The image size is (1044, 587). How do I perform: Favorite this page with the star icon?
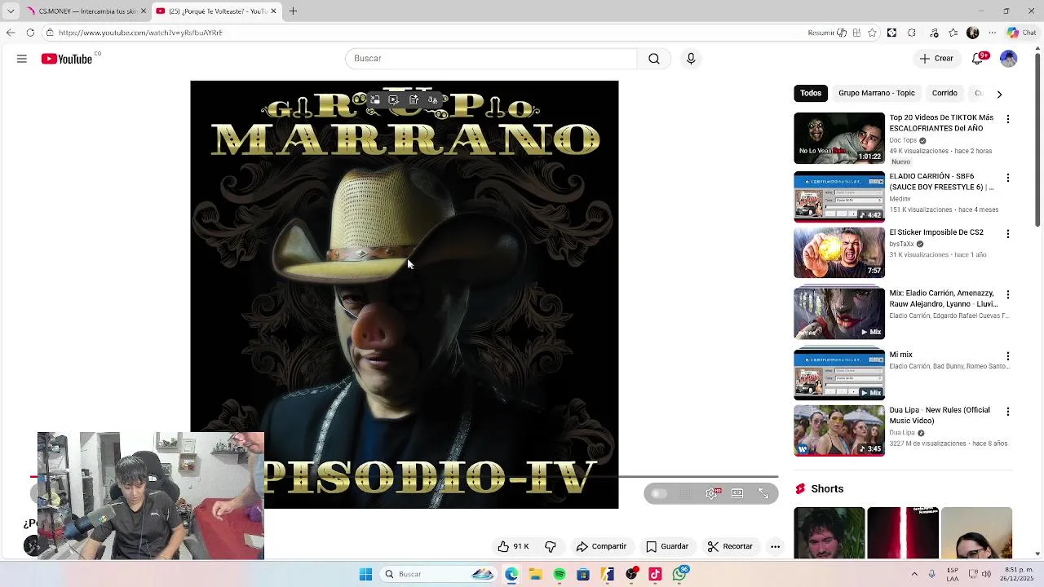coord(872,33)
